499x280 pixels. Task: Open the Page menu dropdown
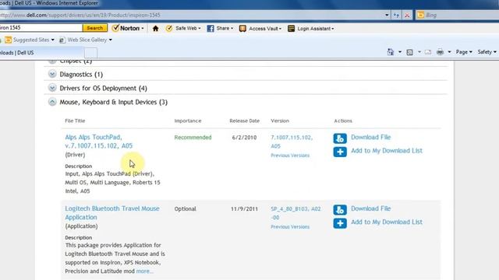pos(464,52)
